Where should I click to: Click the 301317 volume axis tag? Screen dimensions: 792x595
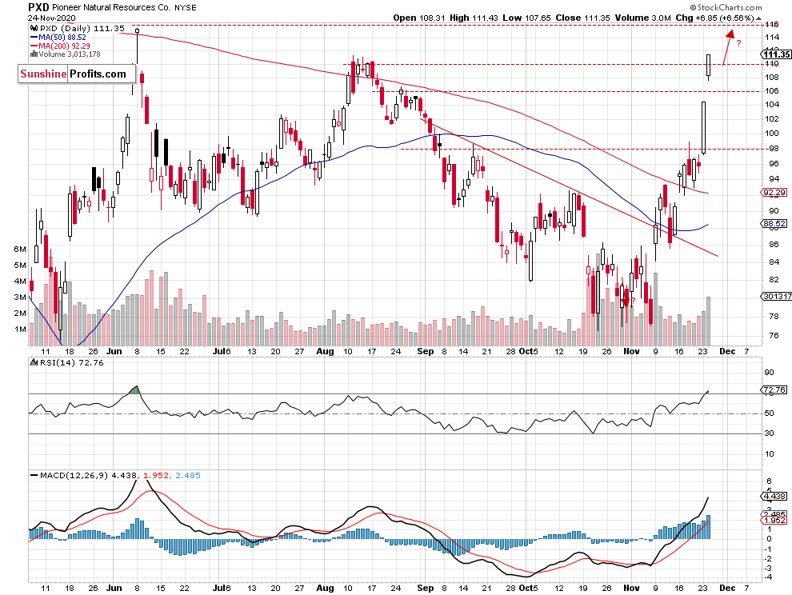776,297
